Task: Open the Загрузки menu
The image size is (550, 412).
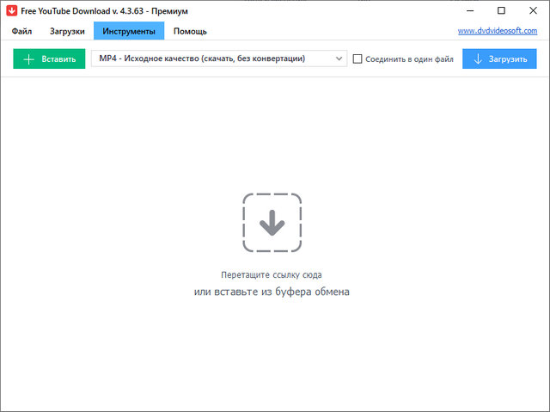Action: coord(67,31)
